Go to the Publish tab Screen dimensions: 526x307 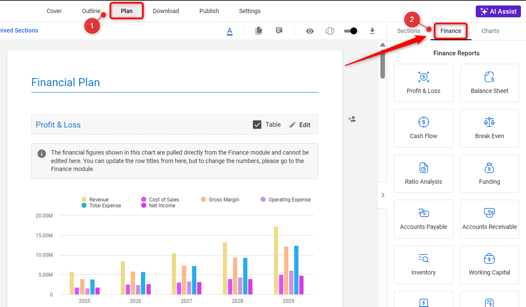coord(209,11)
